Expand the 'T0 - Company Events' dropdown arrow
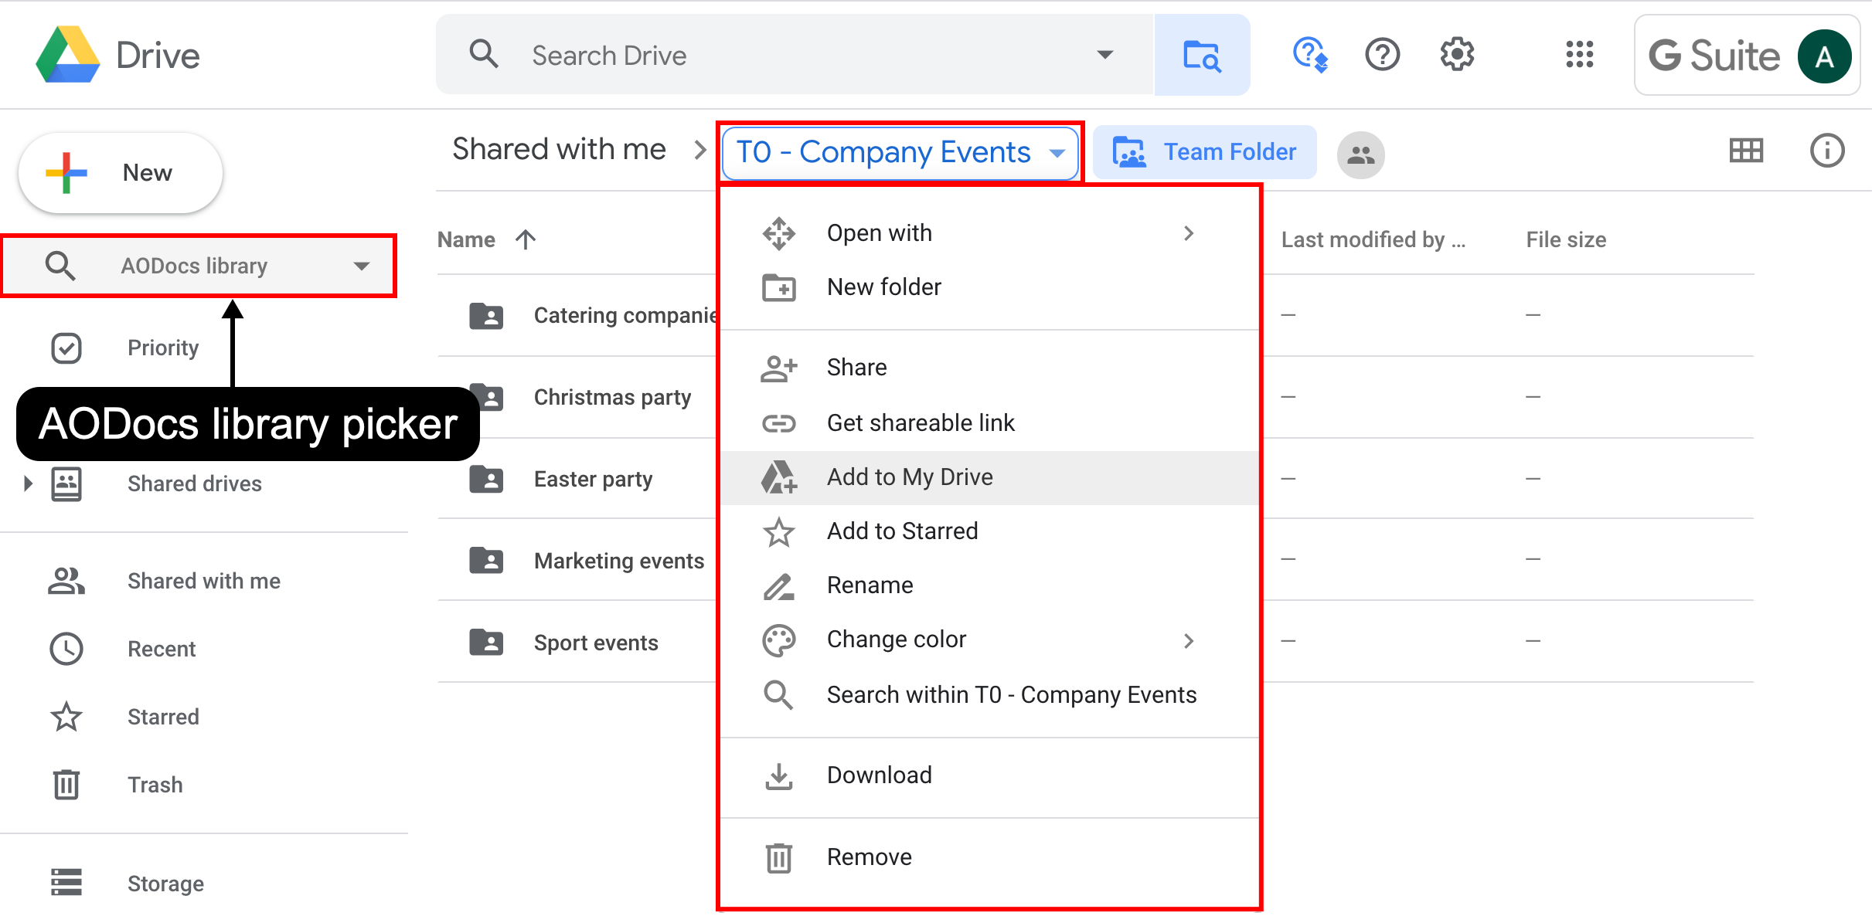1872x916 pixels. click(x=1057, y=151)
